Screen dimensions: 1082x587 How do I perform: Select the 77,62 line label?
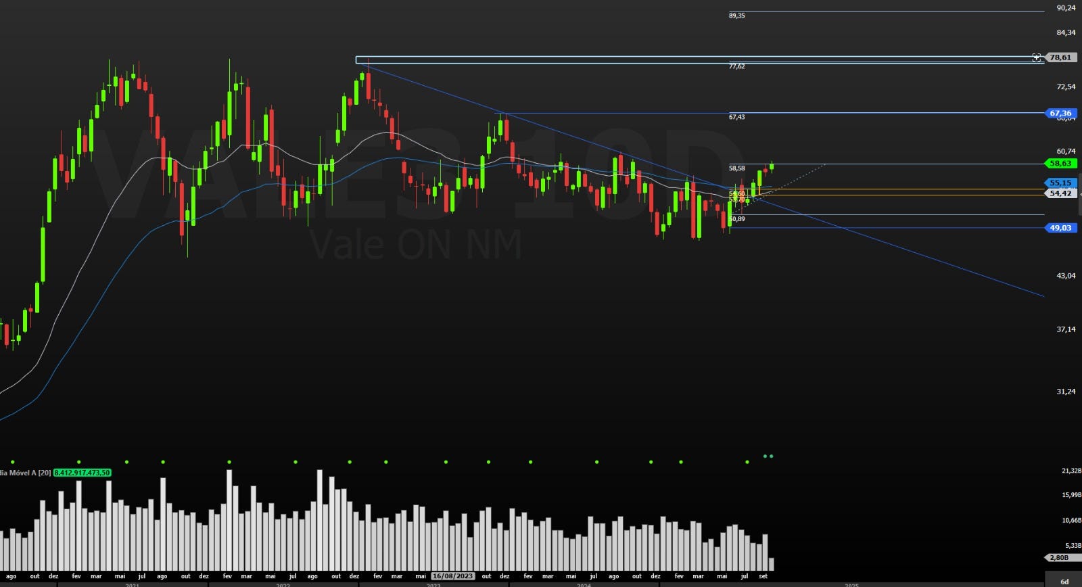pyautogui.click(x=737, y=66)
